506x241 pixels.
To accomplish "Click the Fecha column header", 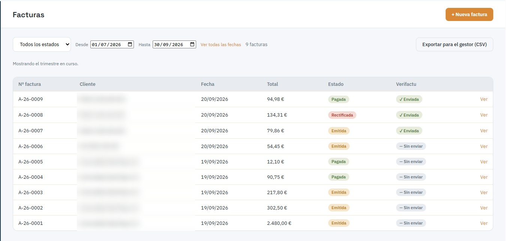I will pos(208,84).
